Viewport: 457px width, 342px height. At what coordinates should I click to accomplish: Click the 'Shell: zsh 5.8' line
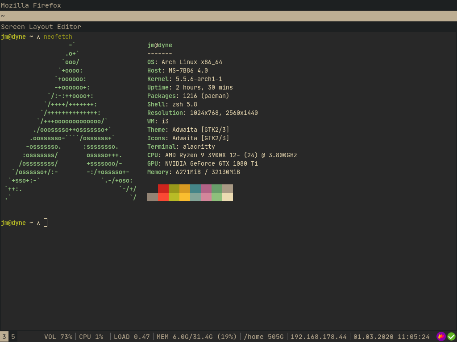172,104
